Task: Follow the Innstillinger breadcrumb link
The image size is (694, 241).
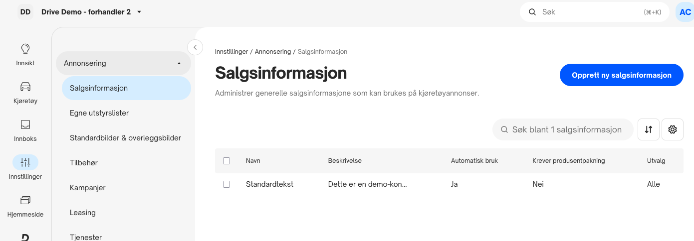Action: (x=231, y=52)
